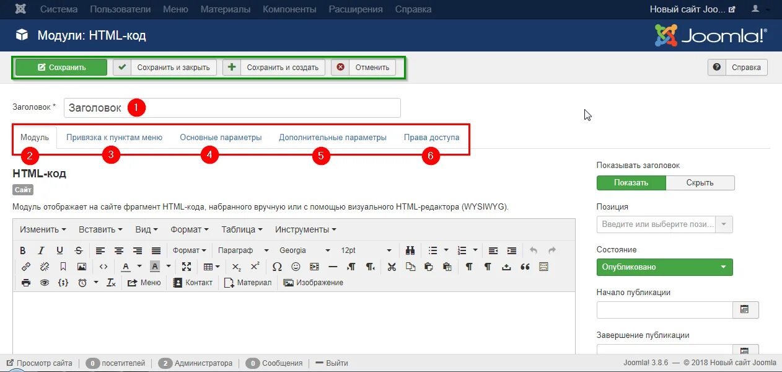Click Сохранить и закрыть button

pyautogui.click(x=165, y=68)
